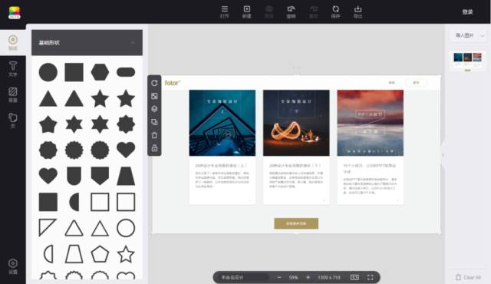This screenshot has width=491, height=284.
Task: Insert the outlined half-circle shape
Action: pos(48,254)
